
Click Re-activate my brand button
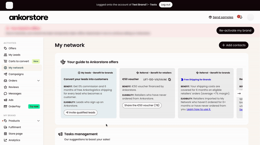coord(235,30)
